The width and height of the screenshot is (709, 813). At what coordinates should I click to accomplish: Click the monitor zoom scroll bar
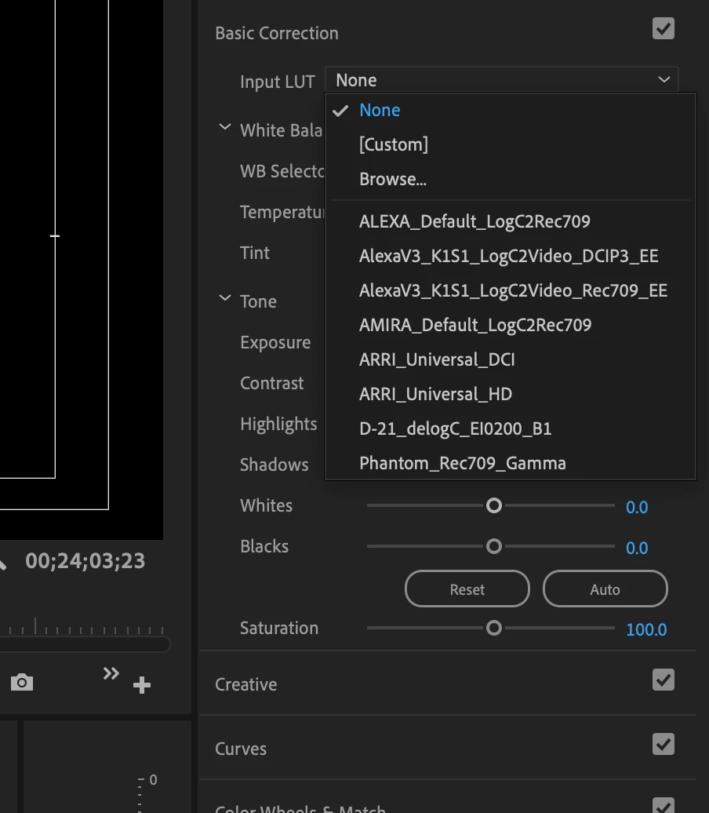pyautogui.click(x=85, y=644)
